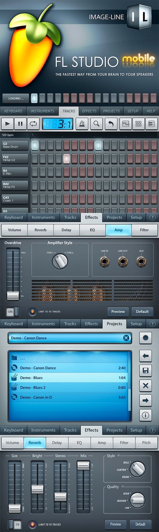
Task: Select the EQ tab on the Reverb screen
Action: [79, 443]
